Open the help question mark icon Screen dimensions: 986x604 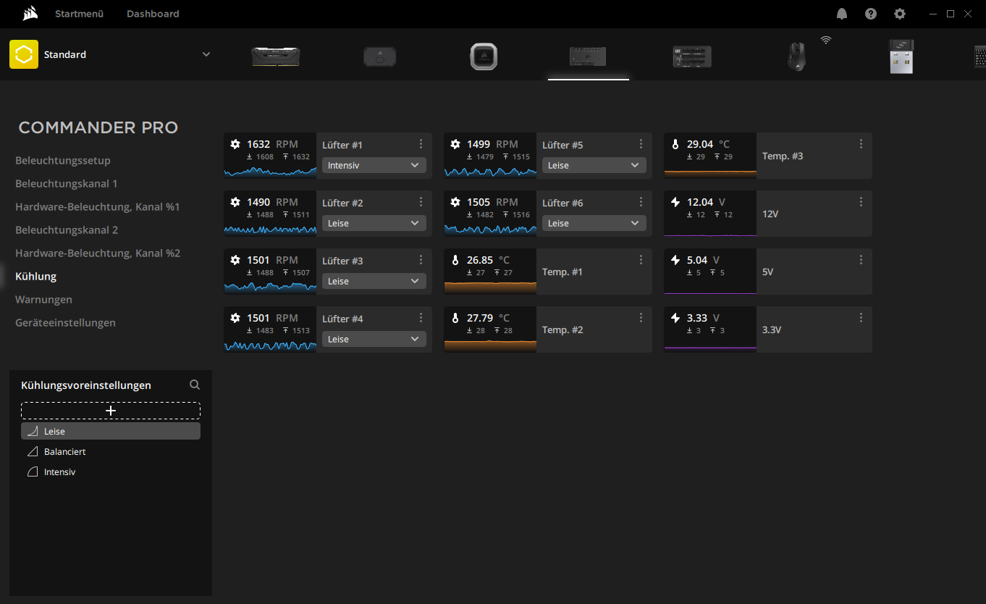(871, 14)
